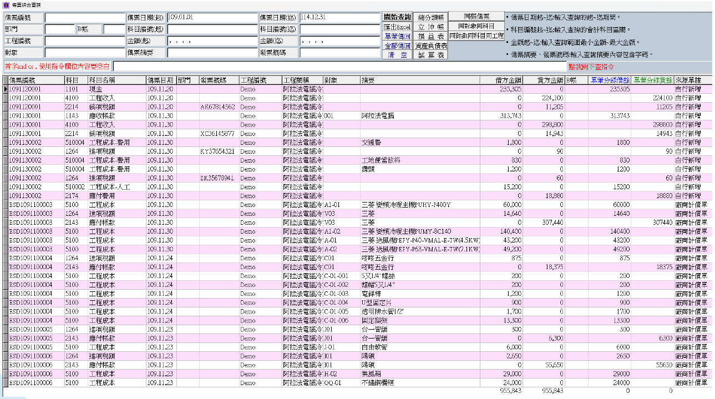Open the 損益表 income statement
715x399 pixels.
430,36
